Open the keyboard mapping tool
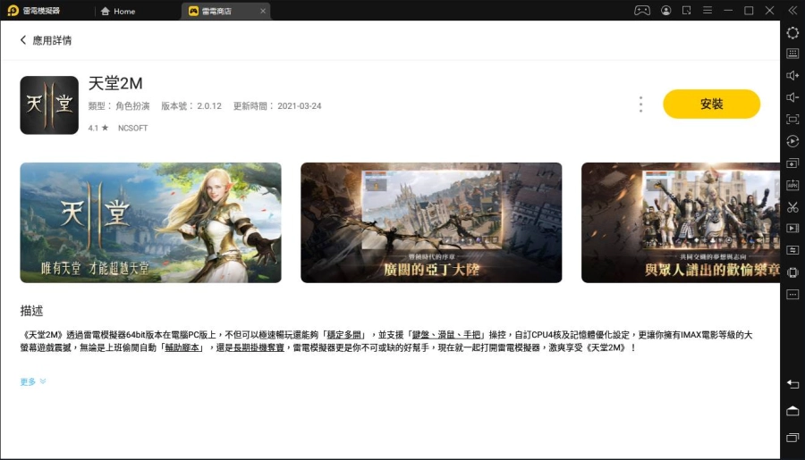The width and height of the screenshot is (805, 460). [792, 54]
